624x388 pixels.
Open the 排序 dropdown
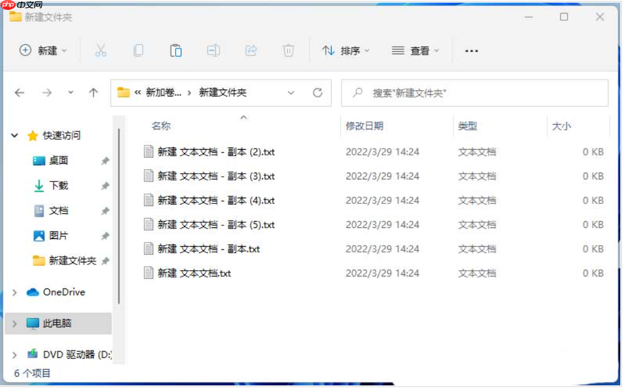click(x=346, y=50)
